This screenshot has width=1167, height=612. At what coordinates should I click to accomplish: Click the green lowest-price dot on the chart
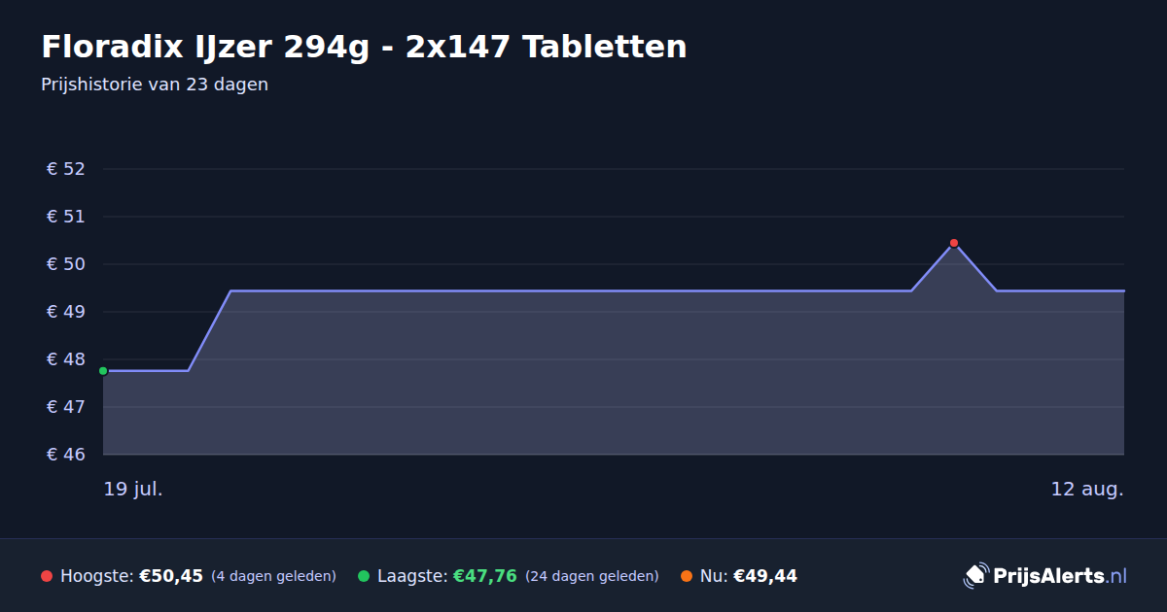pos(103,371)
